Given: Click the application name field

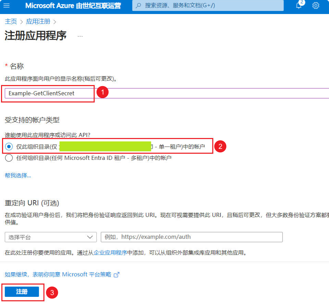Looking at the screenshot, I should (167, 93).
